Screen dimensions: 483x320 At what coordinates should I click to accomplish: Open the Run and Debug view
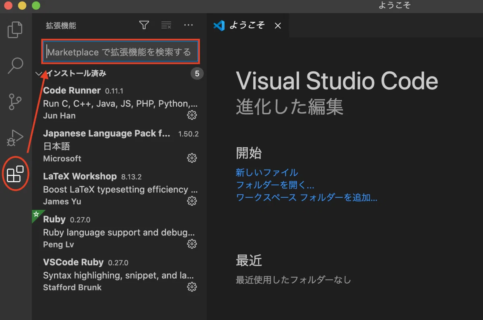coord(15,138)
